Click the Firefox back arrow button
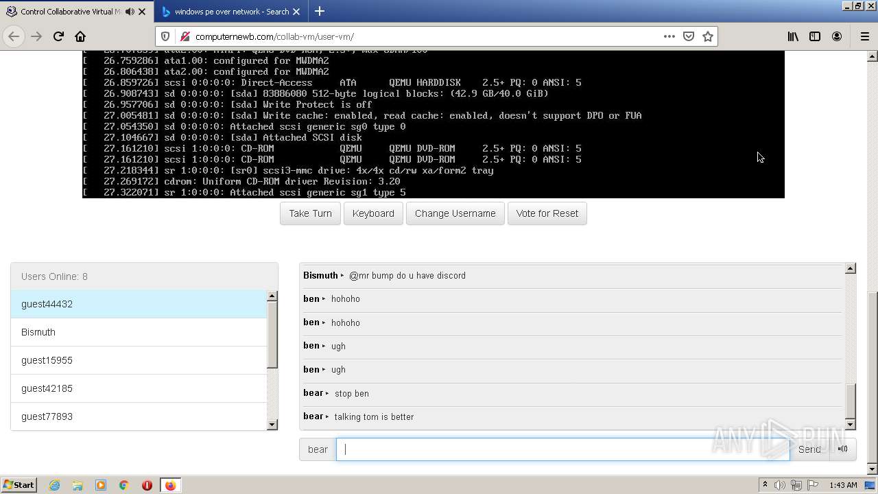The width and height of the screenshot is (878, 494). pyautogui.click(x=14, y=36)
